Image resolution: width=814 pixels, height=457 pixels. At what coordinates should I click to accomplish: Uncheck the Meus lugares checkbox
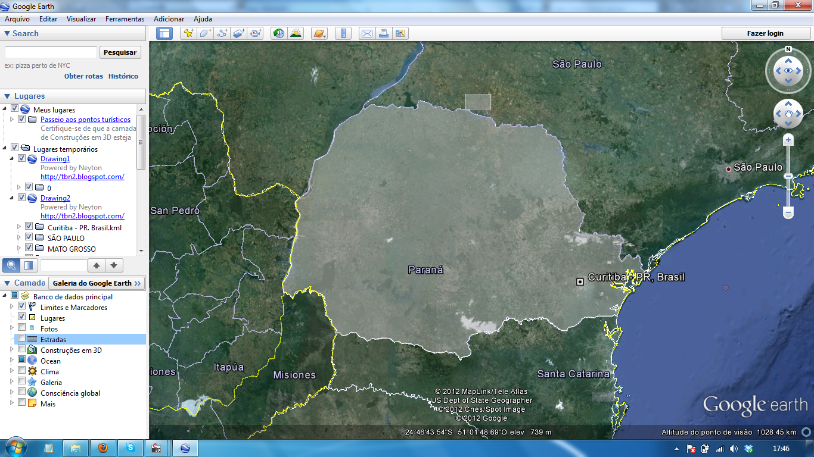15,109
